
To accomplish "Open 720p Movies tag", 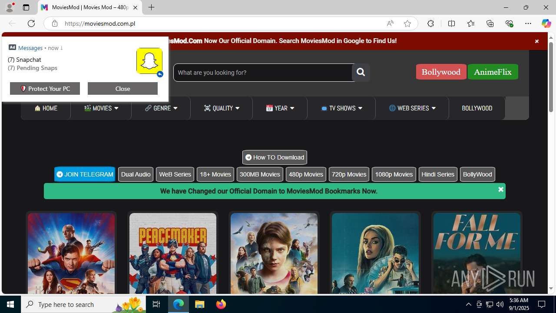I will [x=349, y=174].
